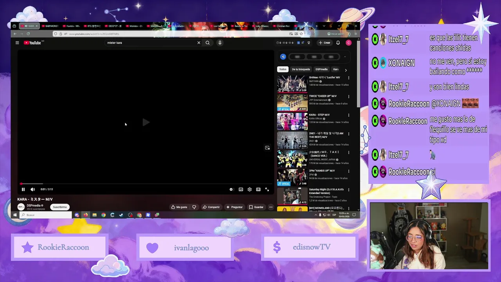Go back in the browser
This screenshot has height=282, width=501.
[15, 34]
